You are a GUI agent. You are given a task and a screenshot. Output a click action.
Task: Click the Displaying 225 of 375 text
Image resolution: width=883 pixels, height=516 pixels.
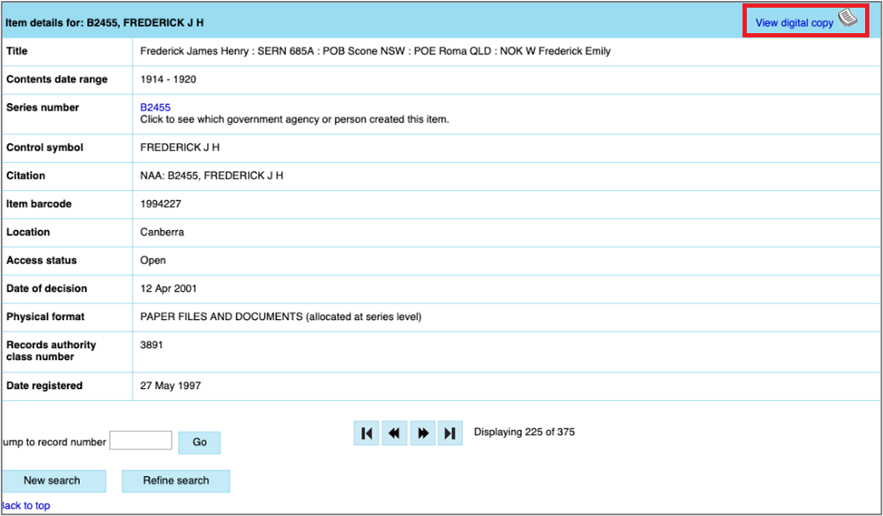524,433
